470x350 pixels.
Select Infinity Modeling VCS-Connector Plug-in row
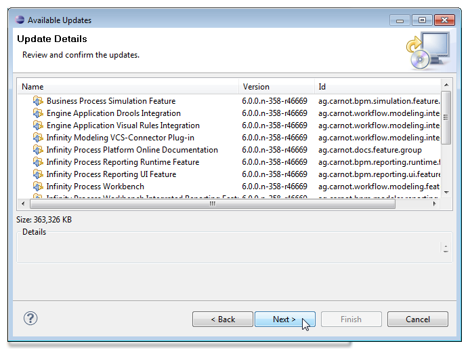click(x=229, y=138)
